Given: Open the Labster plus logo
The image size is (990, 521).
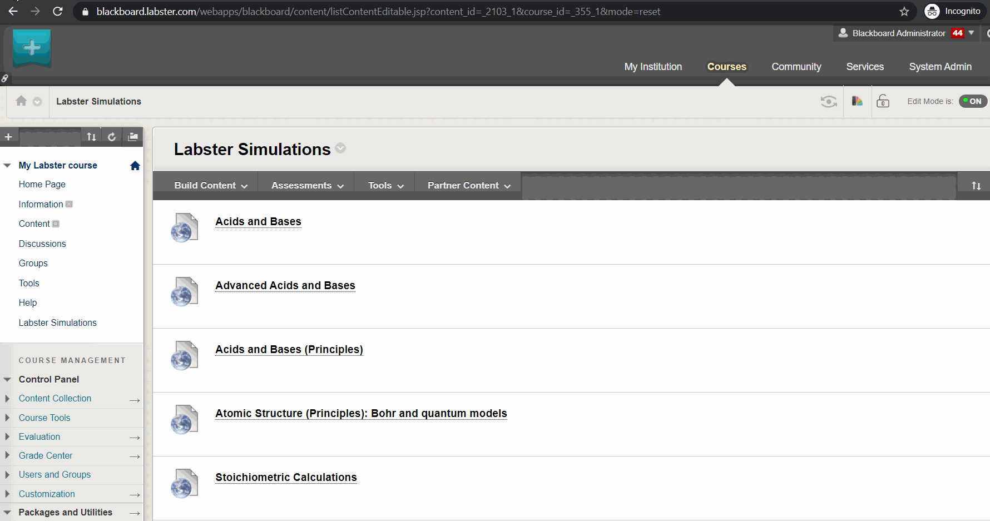Looking at the screenshot, I should tap(32, 48).
